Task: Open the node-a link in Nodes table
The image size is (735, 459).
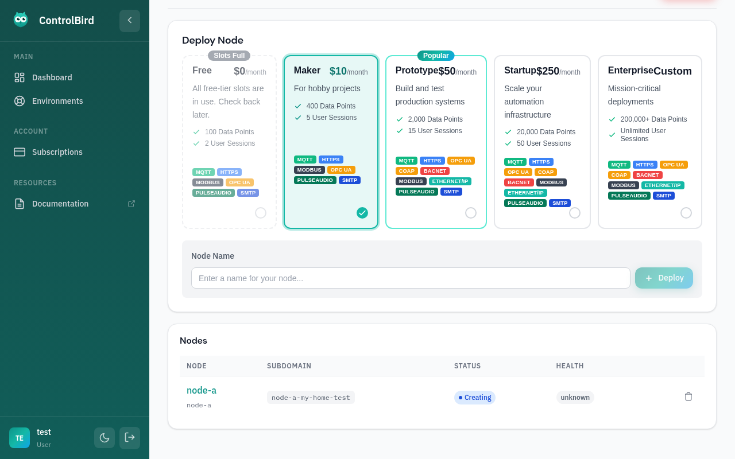Action: (202, 391)
